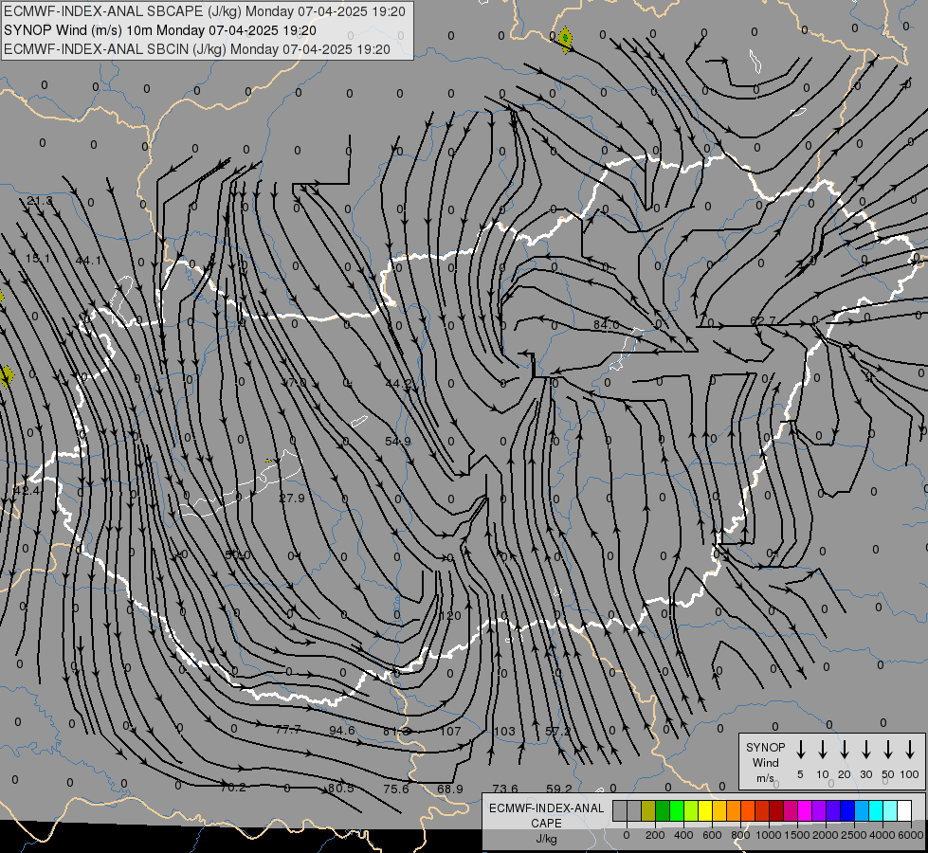The image size is (928, 853).
Task: Click the 62.7 value on the map
Action: tap(762, 321)
